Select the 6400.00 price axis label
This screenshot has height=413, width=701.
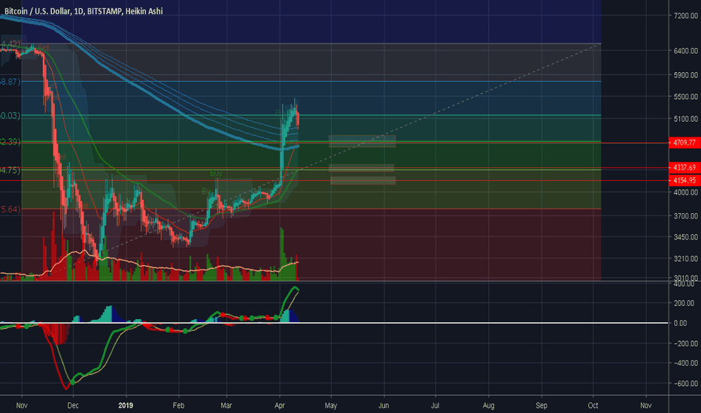(x=685, y=51)
